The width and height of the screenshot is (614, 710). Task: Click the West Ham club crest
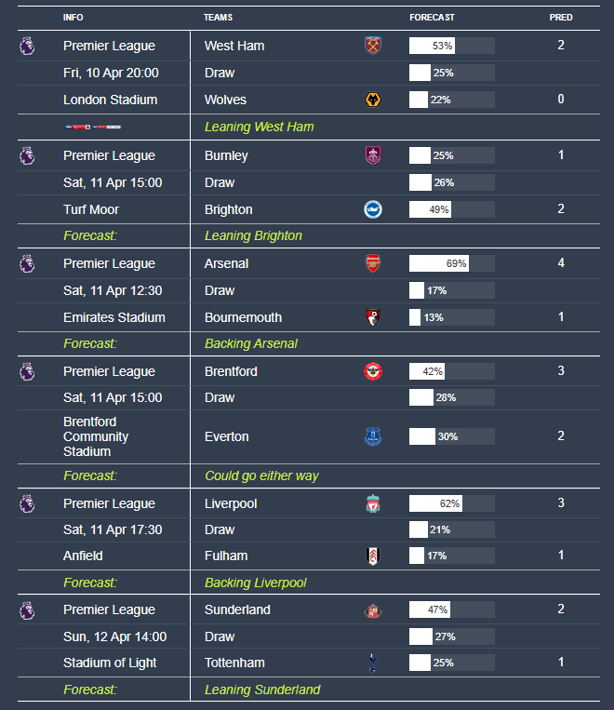click(373, 46)
